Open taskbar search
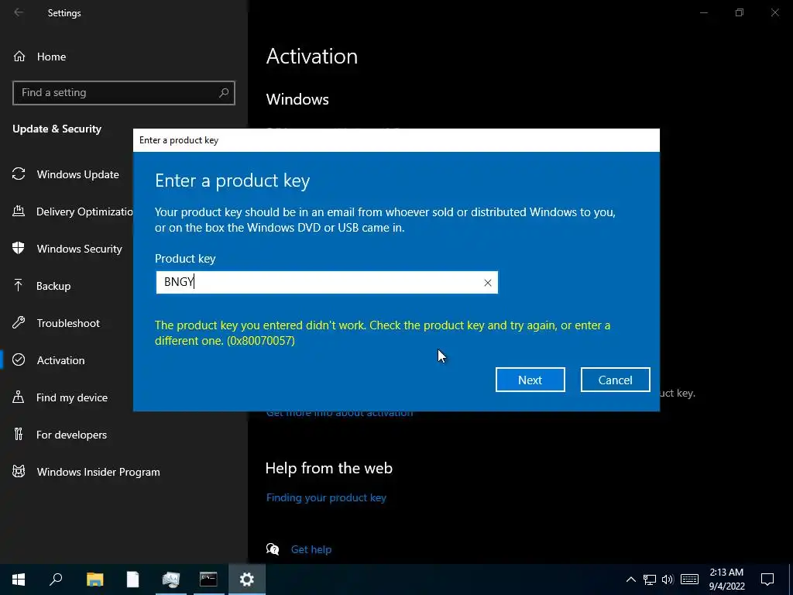Screen dimensions: 793x595 tap(56, 580)
